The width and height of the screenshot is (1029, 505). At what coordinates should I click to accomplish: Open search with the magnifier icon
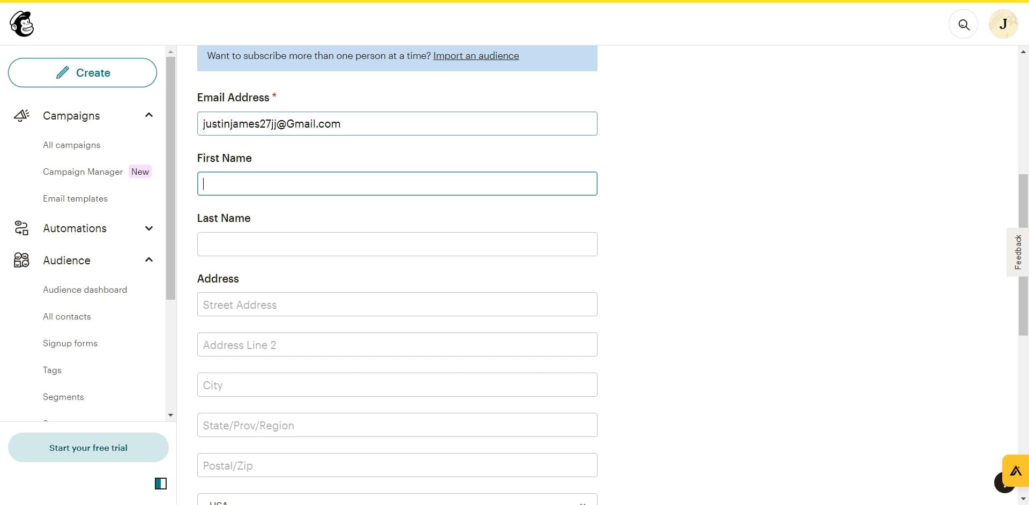pyautogui.click(x=964, y=24)
